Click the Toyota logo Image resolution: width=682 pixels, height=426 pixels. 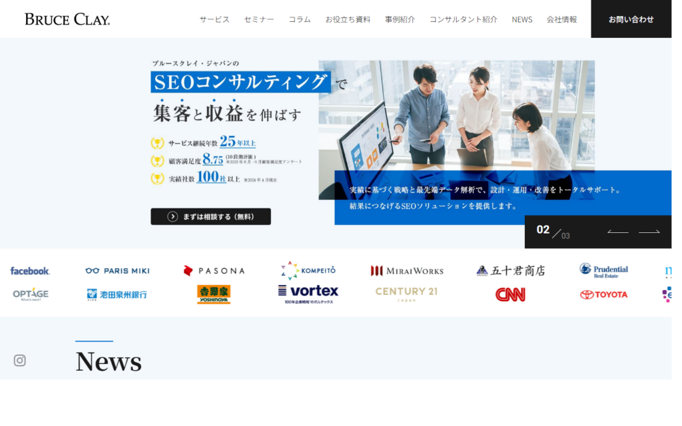603,294
